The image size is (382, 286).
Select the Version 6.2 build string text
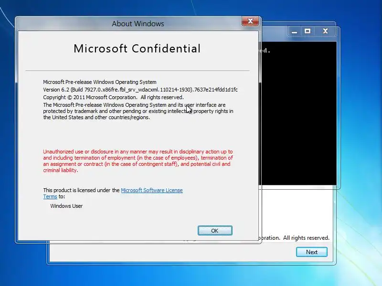click(x=140, y=90)
